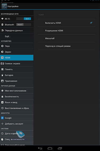Viewport: 100px width, 151px height.
Task: Tap the battery icon in sidebar
Action: [x=2, y=75]
